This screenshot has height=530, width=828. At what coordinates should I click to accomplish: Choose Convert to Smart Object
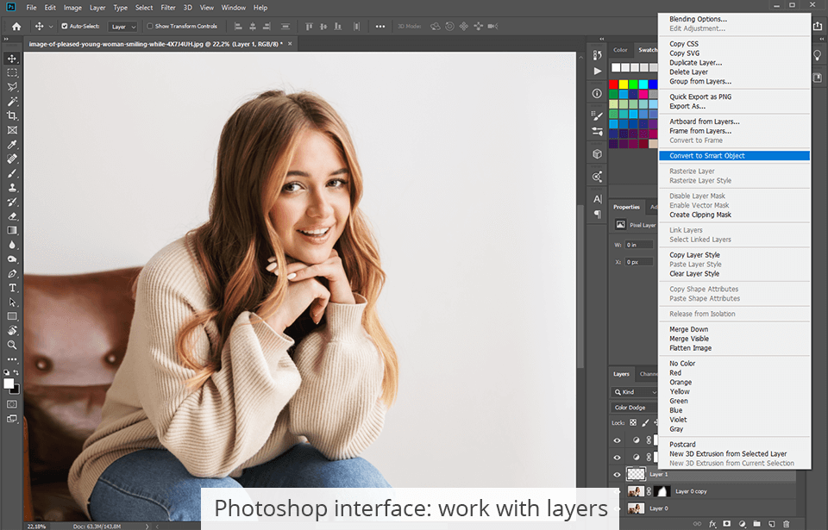(734, 156)
